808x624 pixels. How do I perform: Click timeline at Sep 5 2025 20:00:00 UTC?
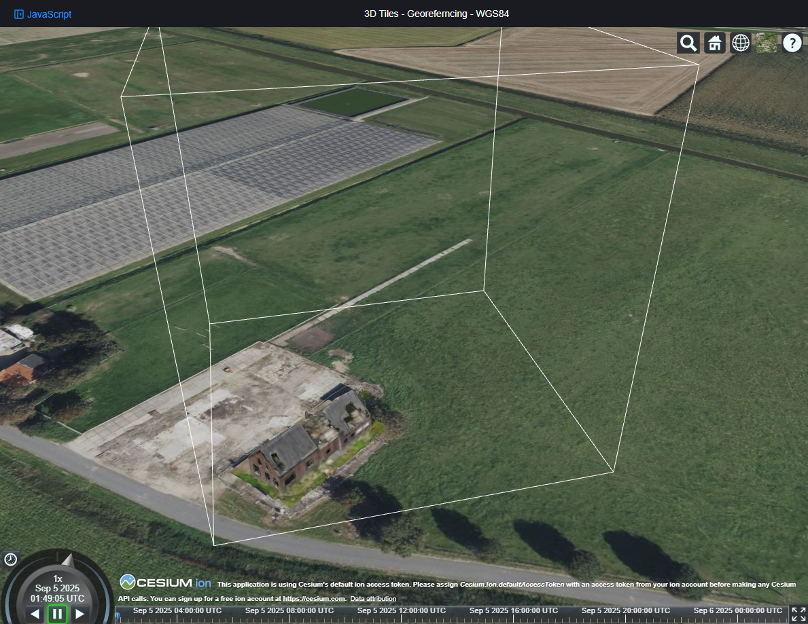coord(626,610)
